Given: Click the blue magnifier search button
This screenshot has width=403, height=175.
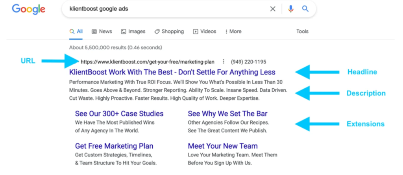Looking at the screenshot, I should coord(305,9).
